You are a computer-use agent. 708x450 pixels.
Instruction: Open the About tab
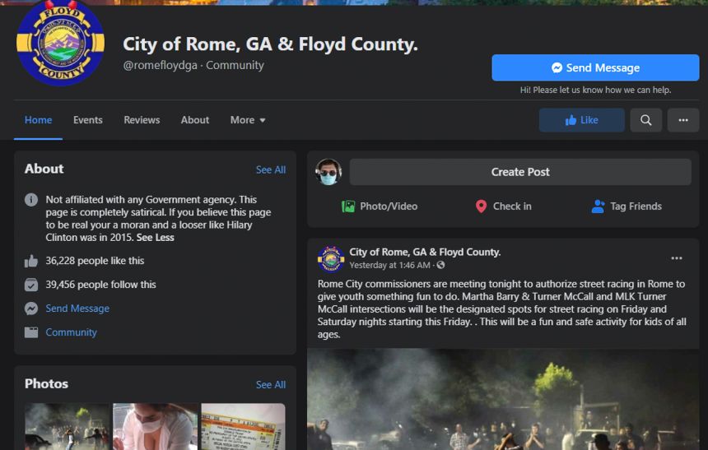[195, 120]
